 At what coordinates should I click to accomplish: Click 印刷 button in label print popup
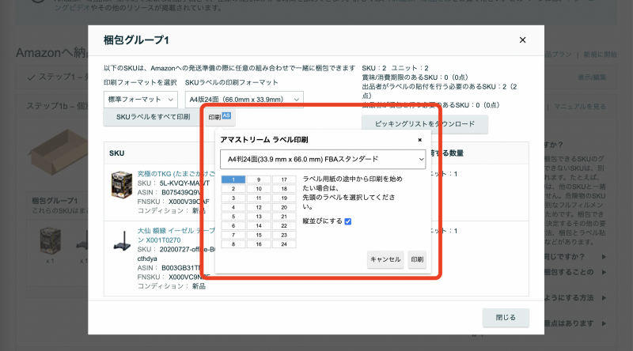[417, 259]
